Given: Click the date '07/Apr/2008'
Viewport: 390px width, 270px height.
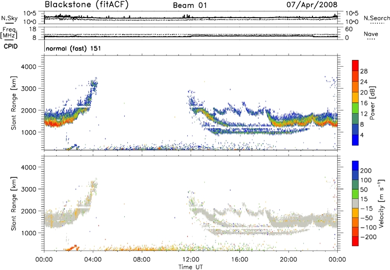Looking at the screenshot, I should 312,5.
